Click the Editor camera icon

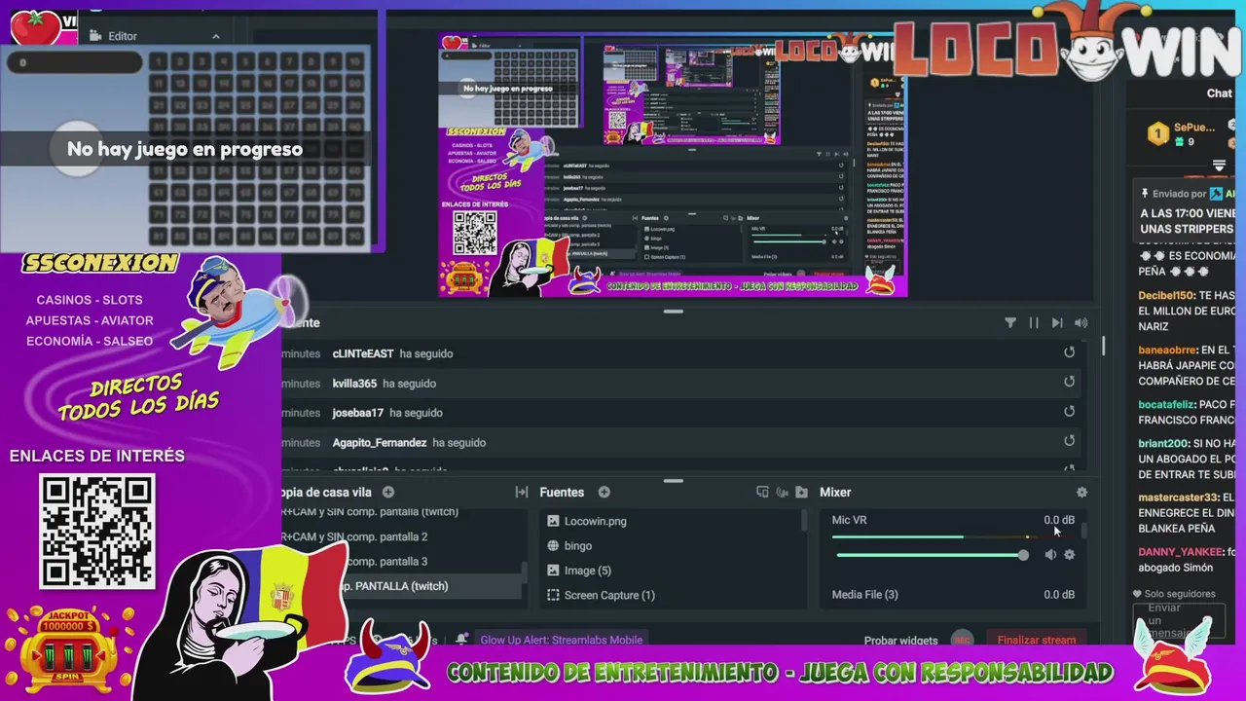tap(95, 36)
